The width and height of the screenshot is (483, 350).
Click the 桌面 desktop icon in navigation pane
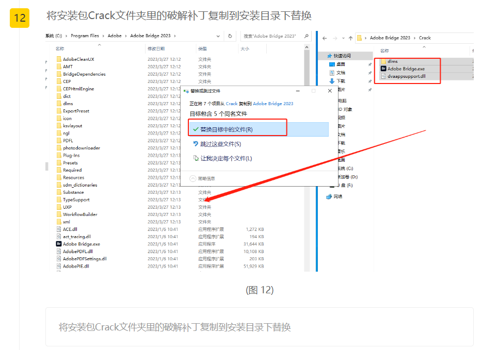(x=332, y=64)
